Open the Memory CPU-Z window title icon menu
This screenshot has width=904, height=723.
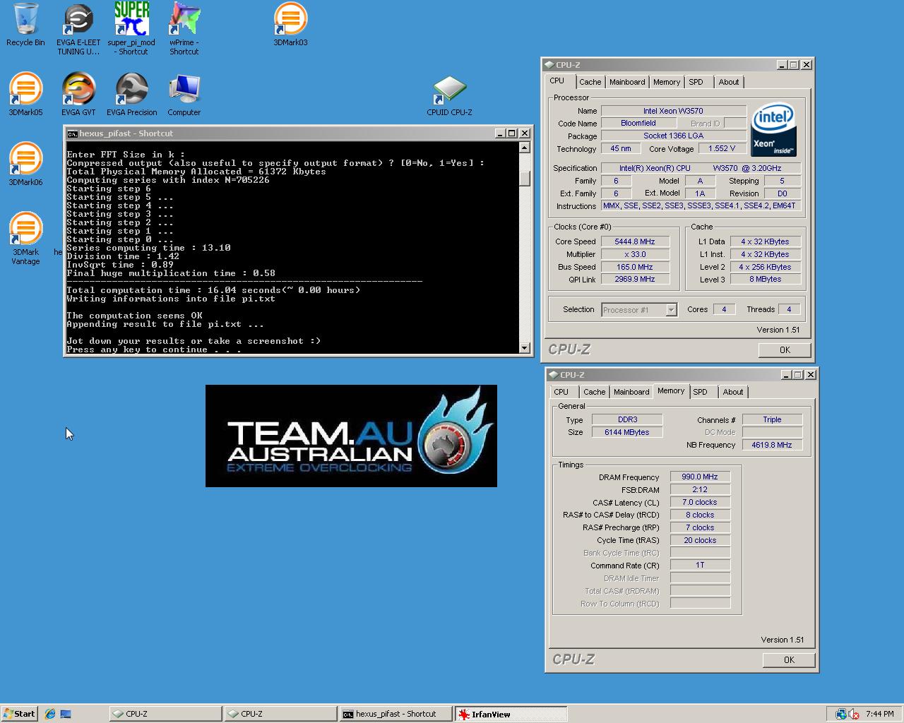[553, 375]
